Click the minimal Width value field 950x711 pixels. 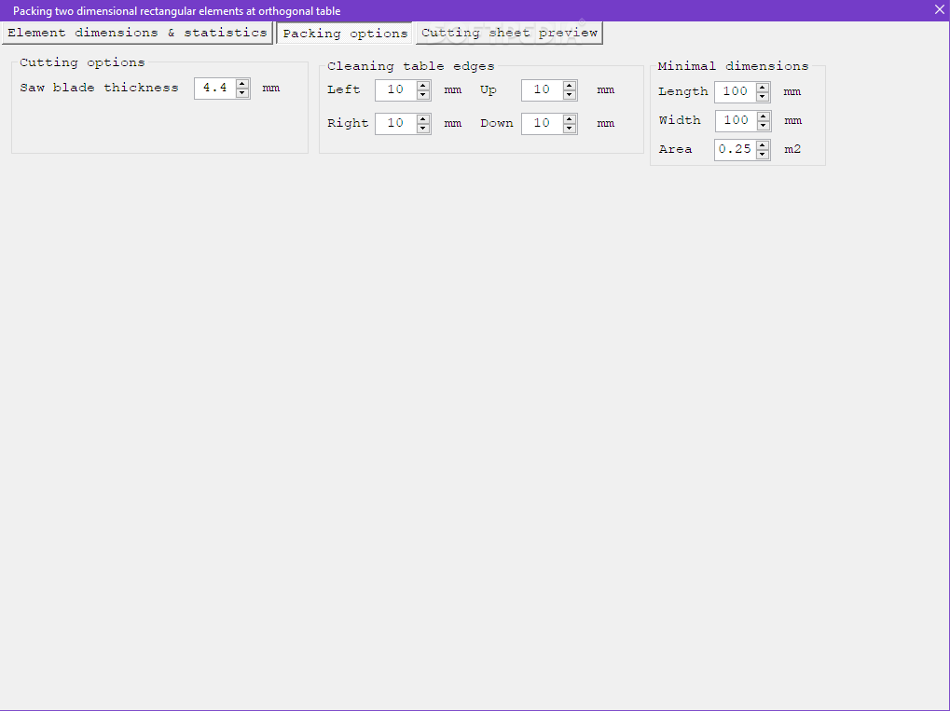(x=737, y=121)
